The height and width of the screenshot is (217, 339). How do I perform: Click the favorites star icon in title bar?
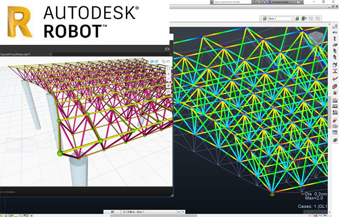pyautogui.click(x=264, y=2)
